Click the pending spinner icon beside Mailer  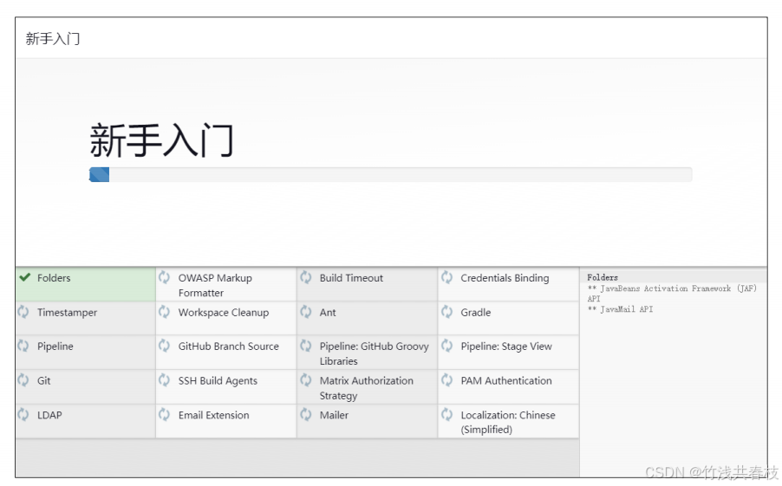point(306,414)
